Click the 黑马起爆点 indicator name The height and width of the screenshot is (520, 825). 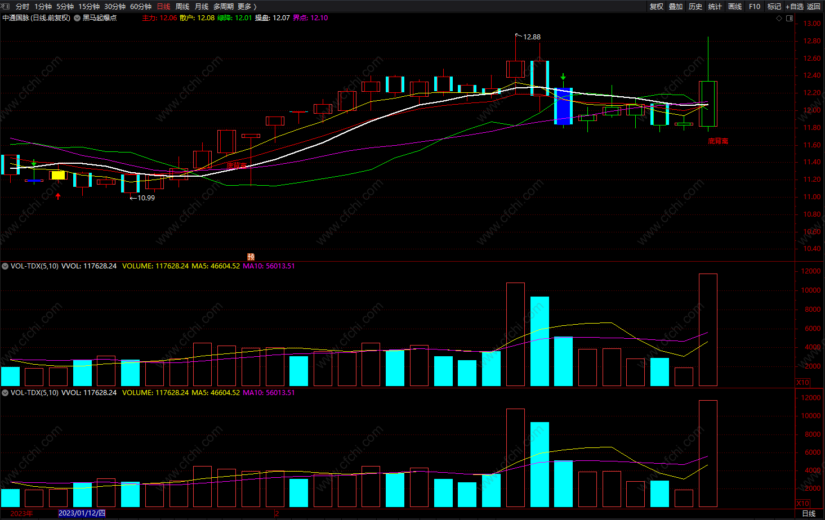tap(100, 18)
